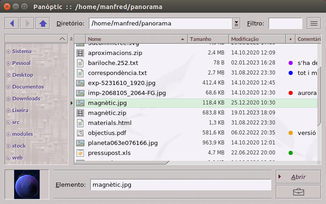Click the 118,4 KB size cell

pyautogui.click(x=213, y=103)
